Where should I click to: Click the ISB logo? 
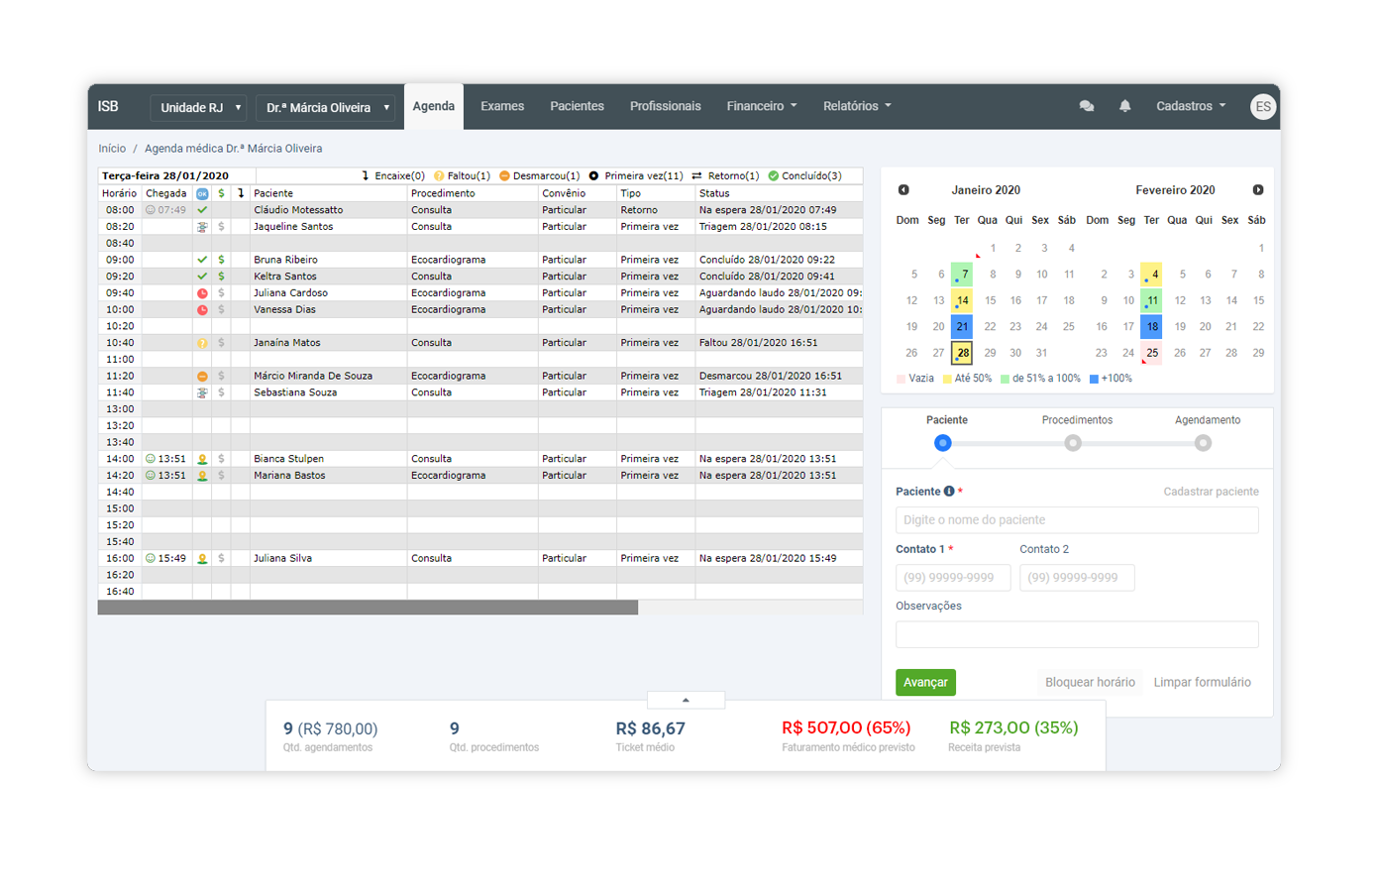108,106
